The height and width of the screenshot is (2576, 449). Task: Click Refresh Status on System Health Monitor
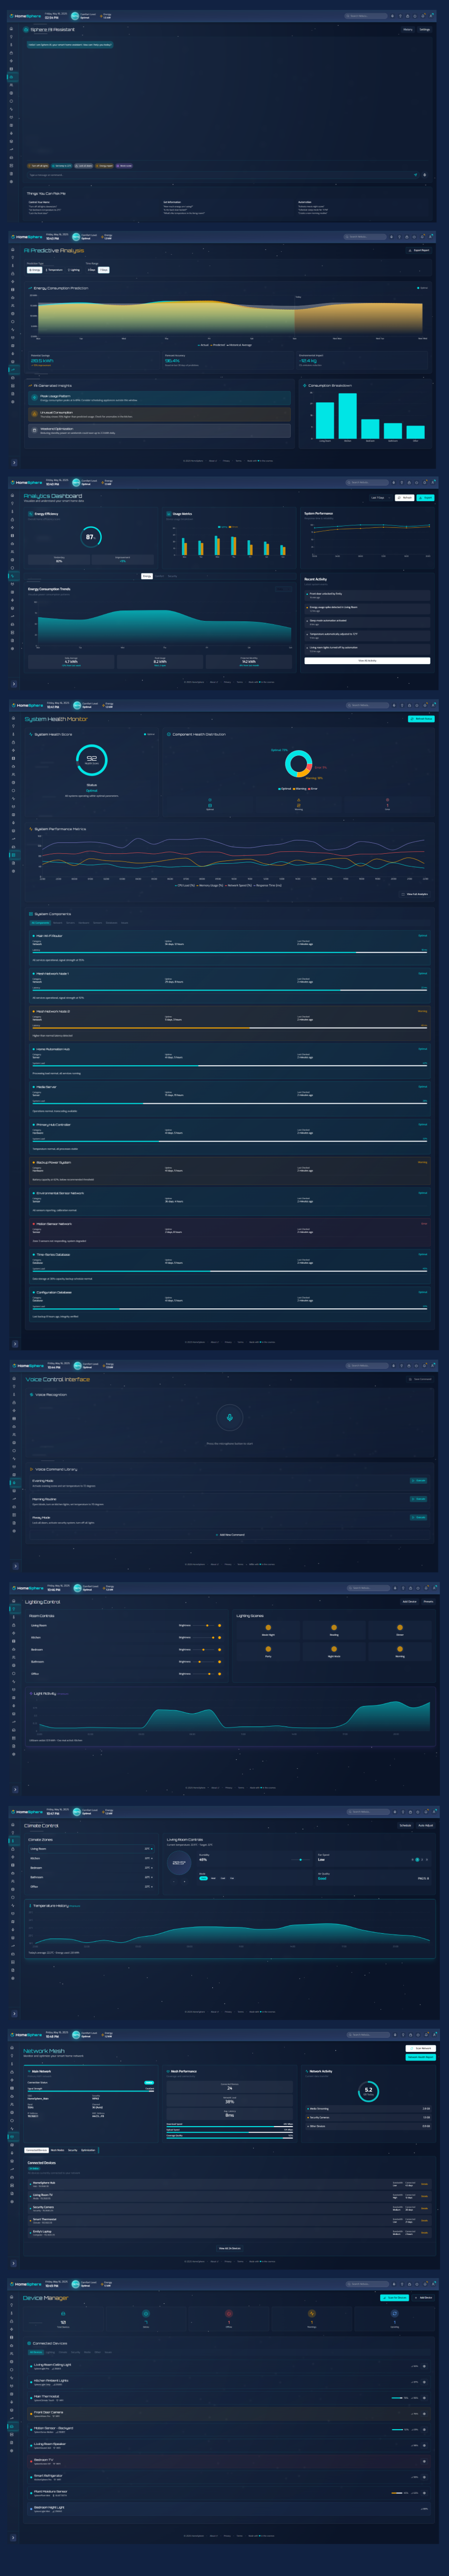point(422,719)
